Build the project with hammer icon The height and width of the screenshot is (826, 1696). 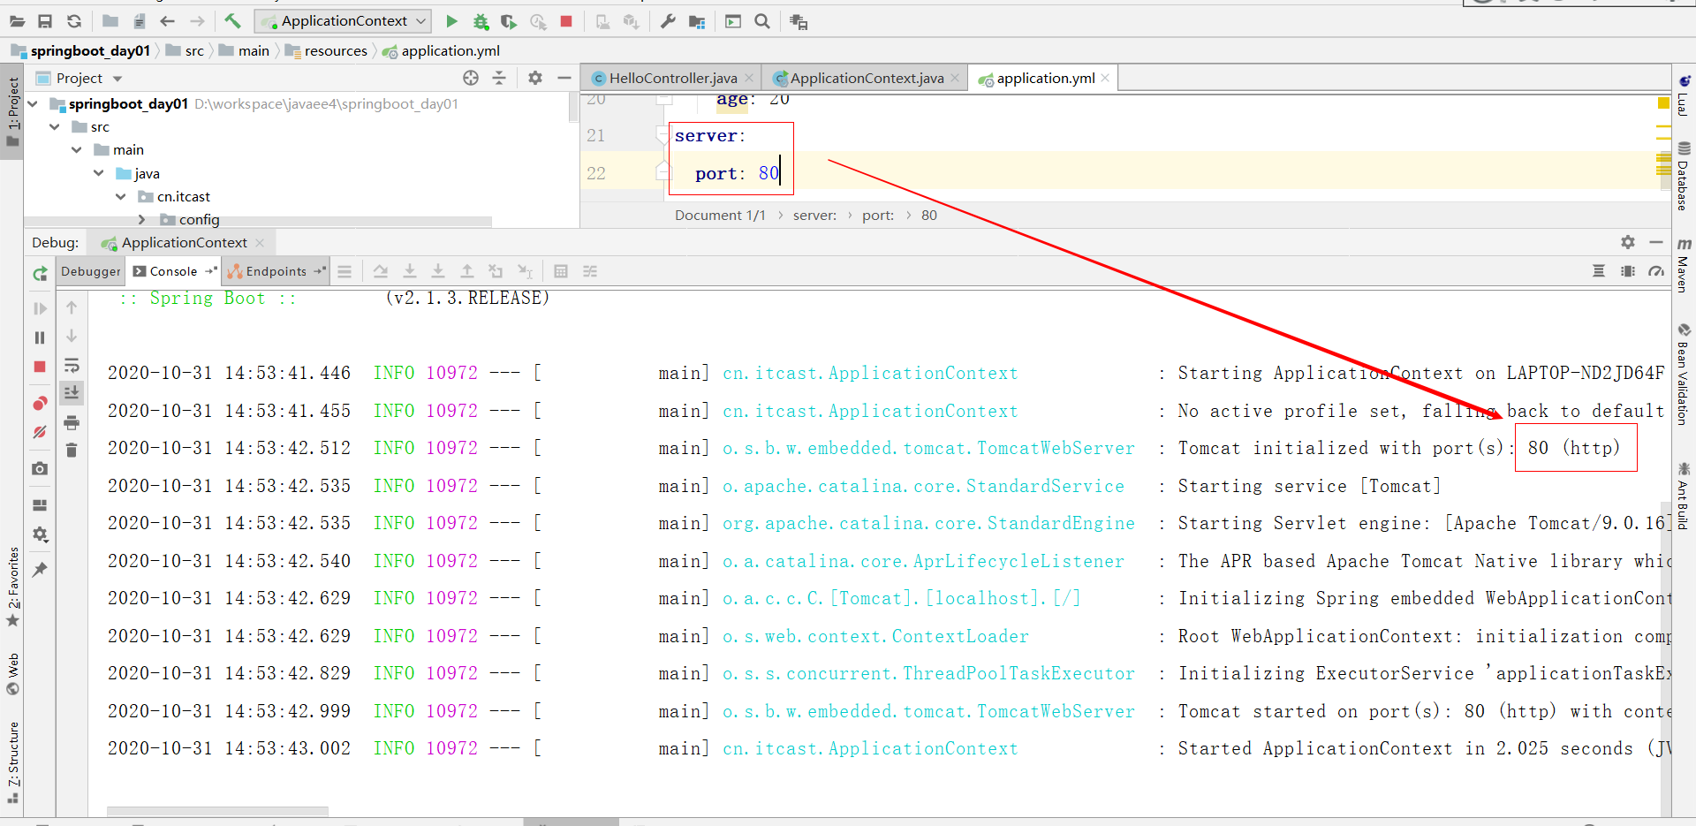click(232, 20)
